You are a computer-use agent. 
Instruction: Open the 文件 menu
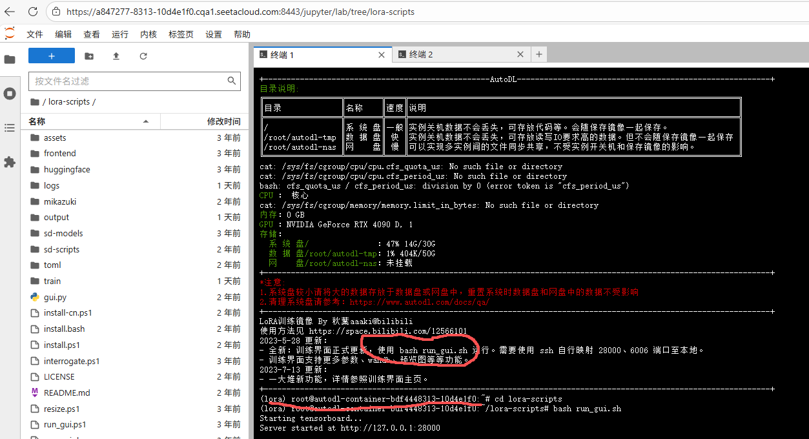pyautogui.click(x=35, y=34)
